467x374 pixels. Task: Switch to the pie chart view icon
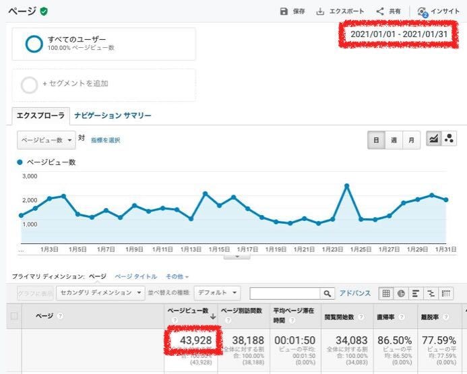click(x=401, y=293)
